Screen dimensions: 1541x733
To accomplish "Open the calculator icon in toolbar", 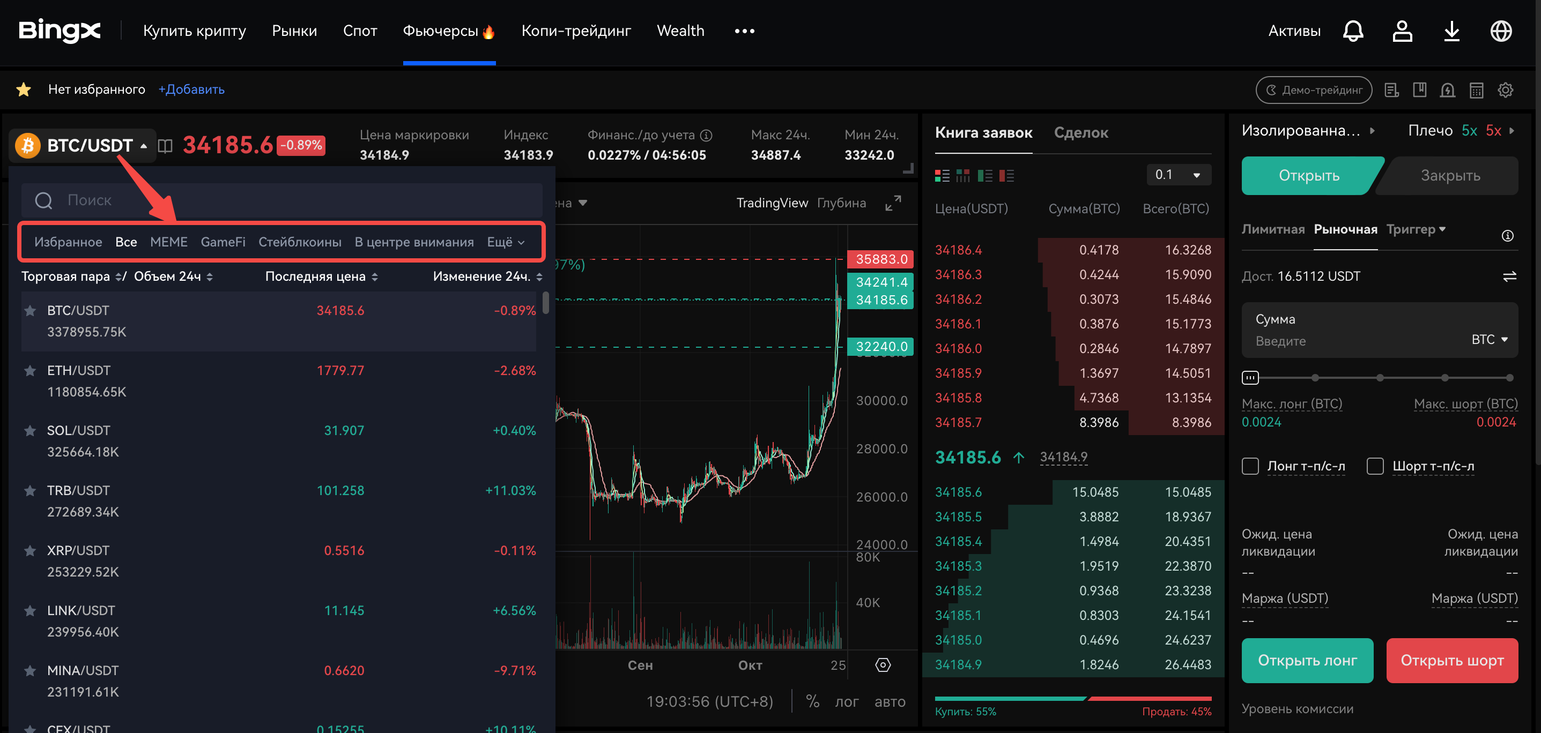I will click(x=1476, y=90).
